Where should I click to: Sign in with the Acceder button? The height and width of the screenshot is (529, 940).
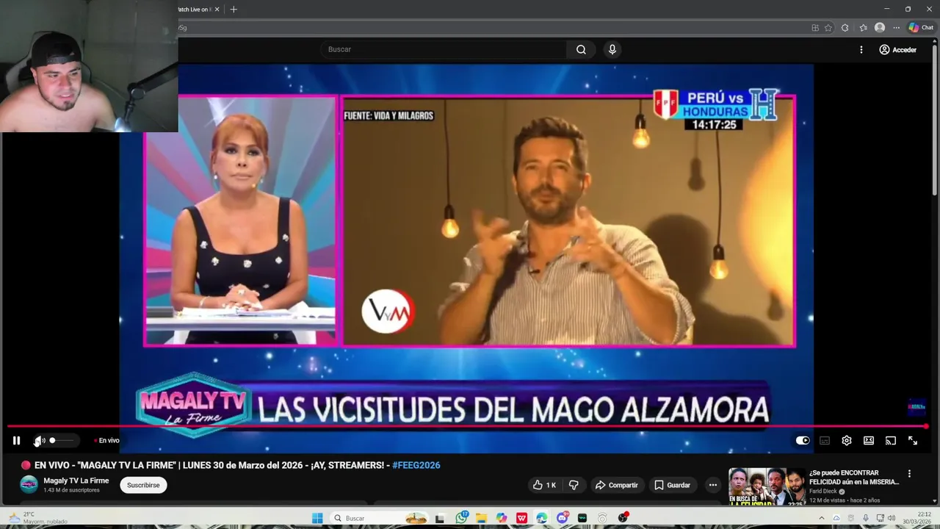(898, 49)
